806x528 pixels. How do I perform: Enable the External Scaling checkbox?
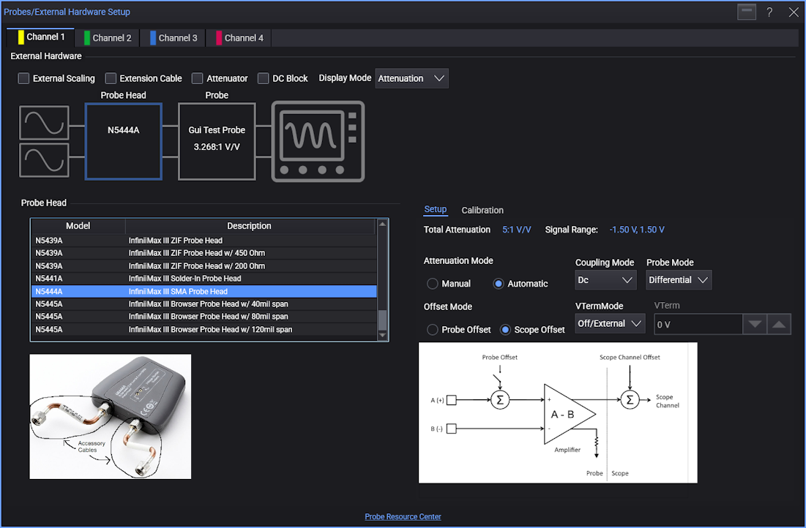(24, 78)
